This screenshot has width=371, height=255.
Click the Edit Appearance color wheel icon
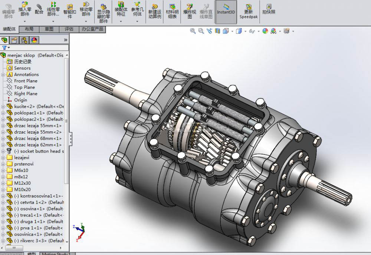coord(265,31)
